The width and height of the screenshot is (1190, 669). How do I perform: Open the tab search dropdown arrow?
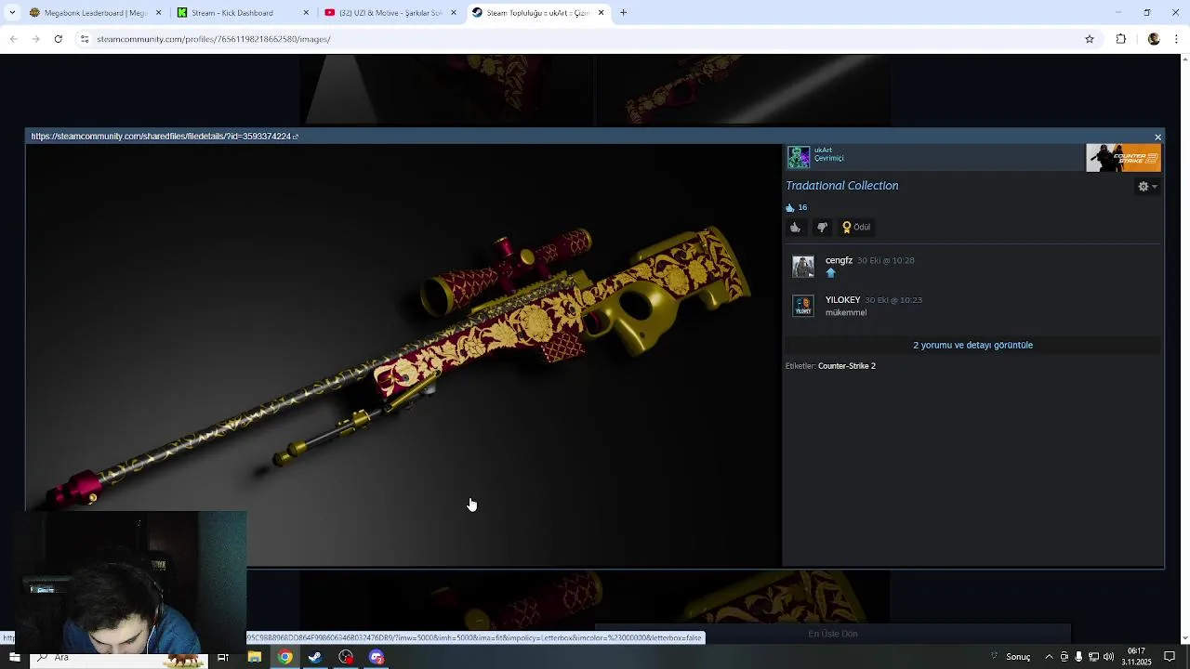pyautogui.click(x=12, y=13)
